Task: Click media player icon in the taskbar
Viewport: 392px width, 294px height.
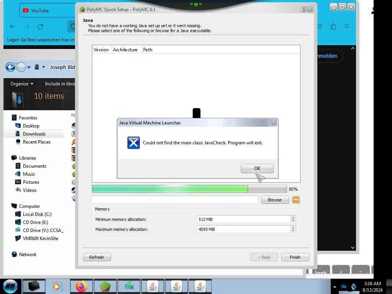Action: [57, 286]
